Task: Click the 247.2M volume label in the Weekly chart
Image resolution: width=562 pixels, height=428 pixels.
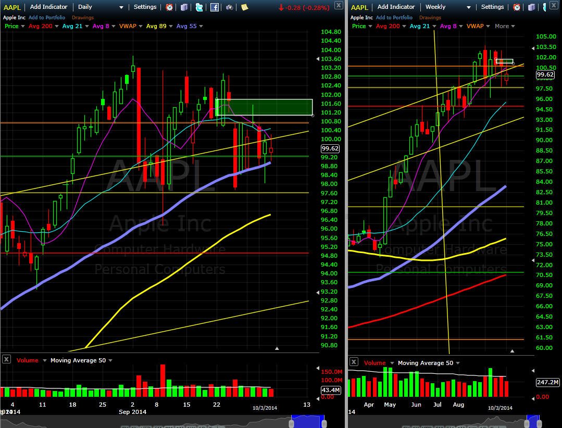Action: pyautogui.click(x=547, y=382)
